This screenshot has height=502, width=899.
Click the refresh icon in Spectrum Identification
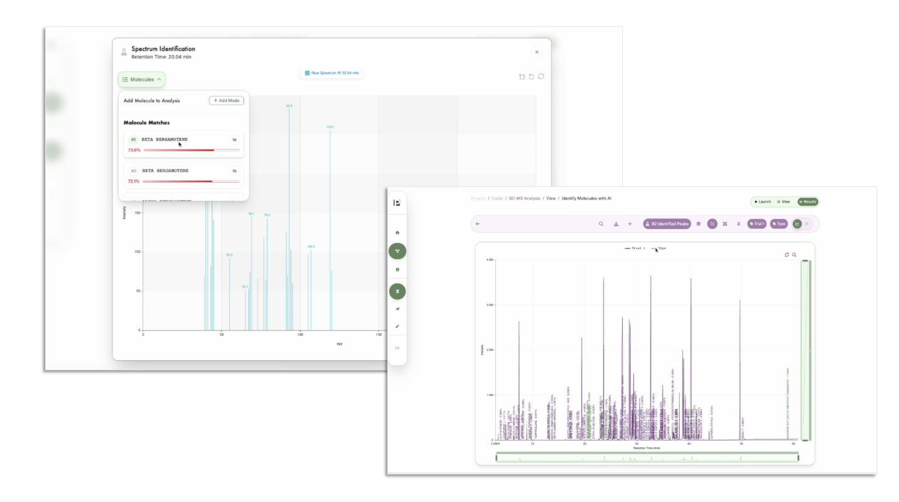click(541, 77)
